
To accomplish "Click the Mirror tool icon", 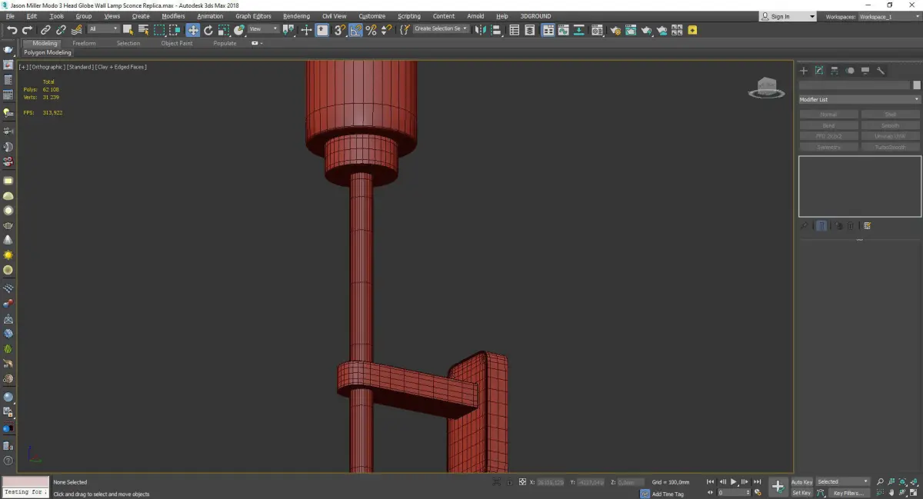I will point(479,30).
